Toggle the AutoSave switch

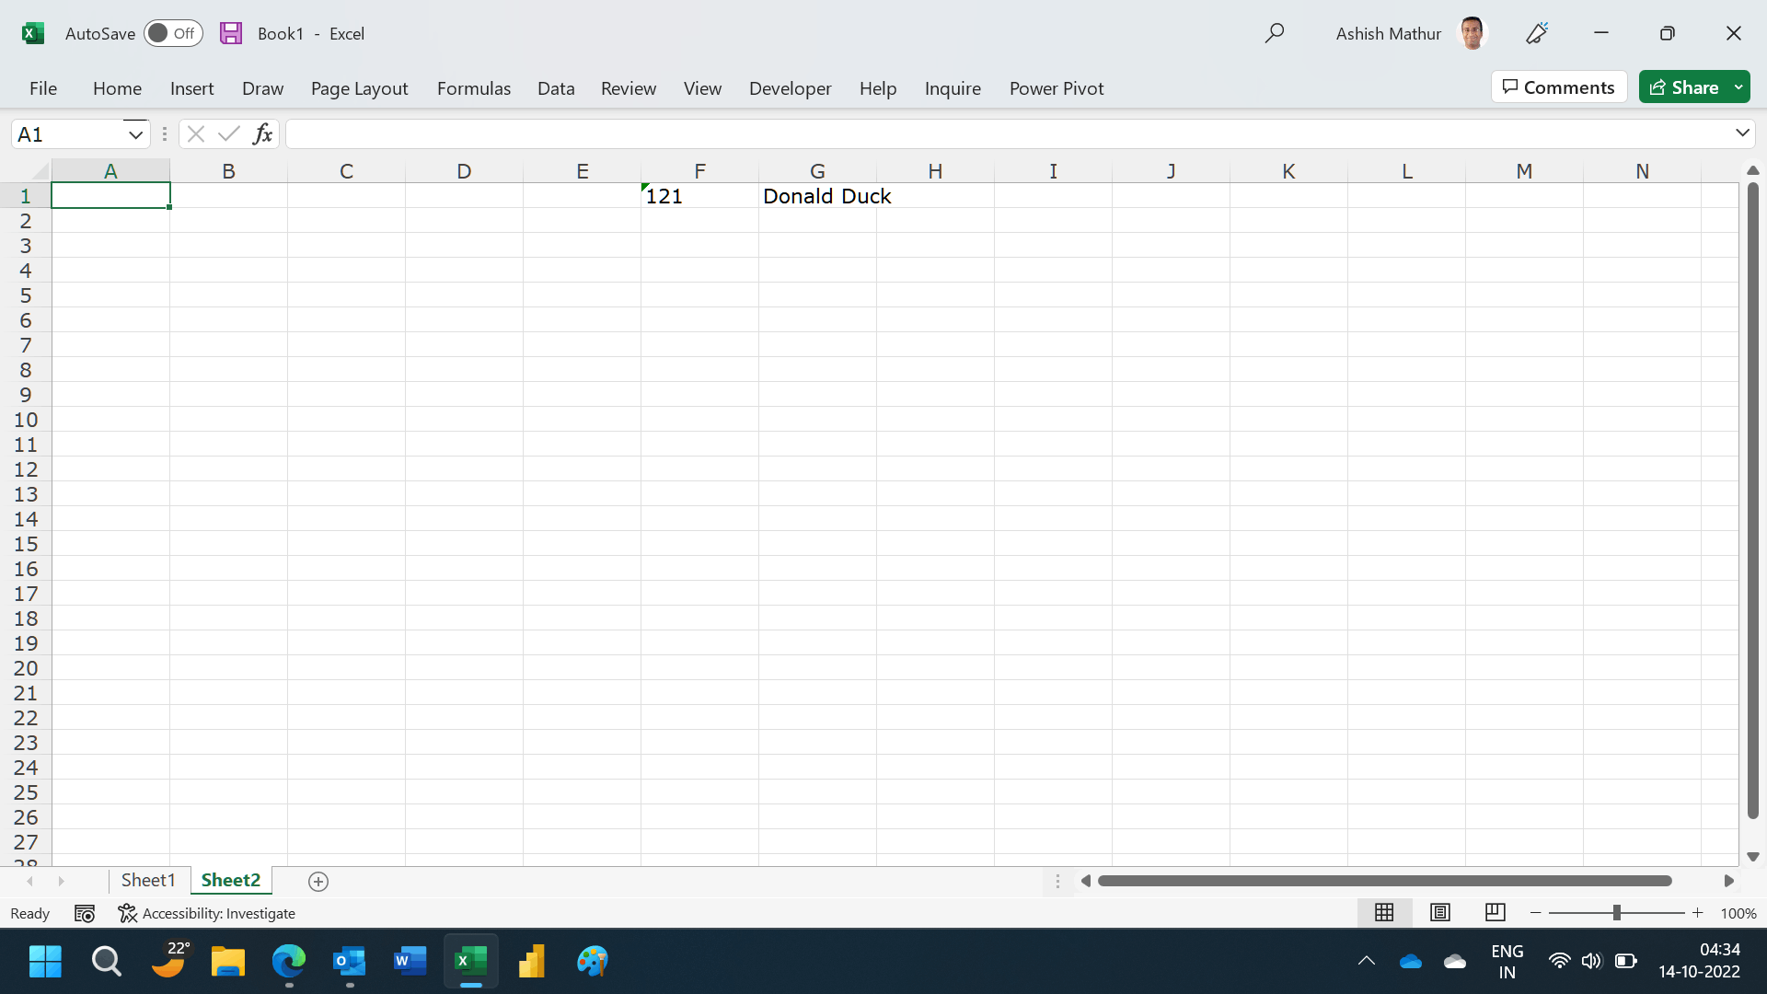point(173,33)
